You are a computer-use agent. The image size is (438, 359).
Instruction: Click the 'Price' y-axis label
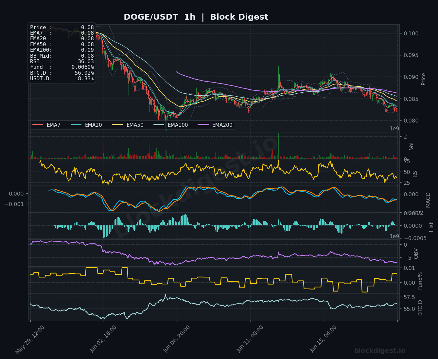pos(424,79)
